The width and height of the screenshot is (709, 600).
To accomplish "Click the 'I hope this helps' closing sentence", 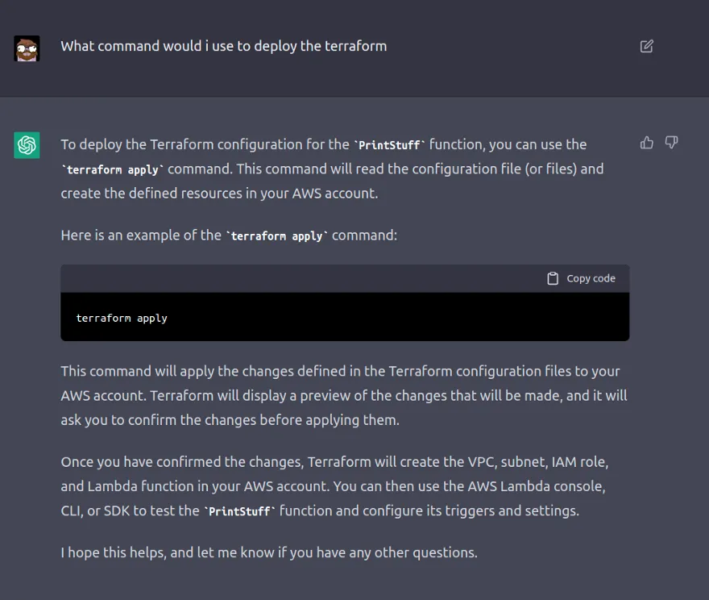I will click(x=268, y=552).
